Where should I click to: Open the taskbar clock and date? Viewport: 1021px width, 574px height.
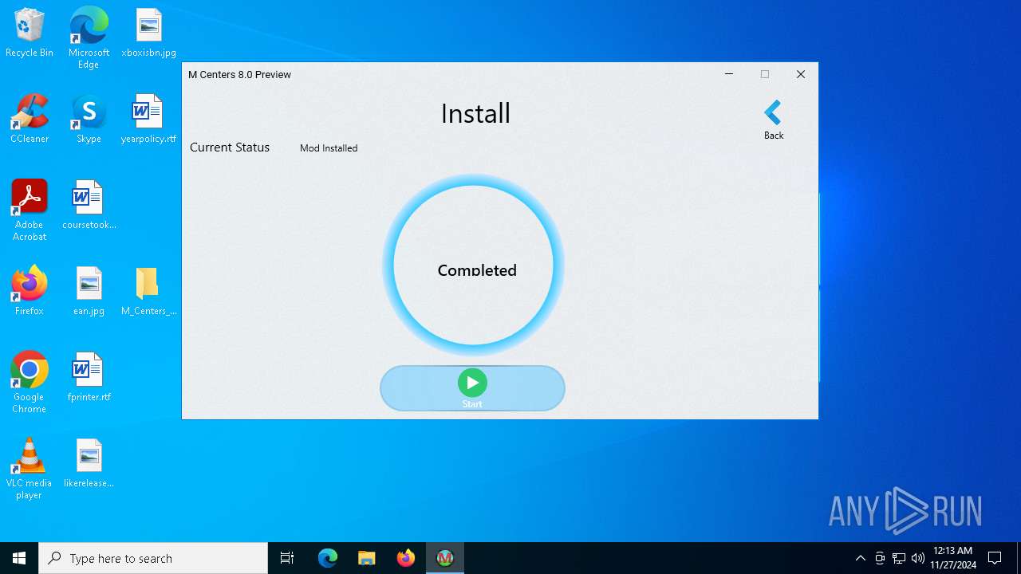point(952,558)
